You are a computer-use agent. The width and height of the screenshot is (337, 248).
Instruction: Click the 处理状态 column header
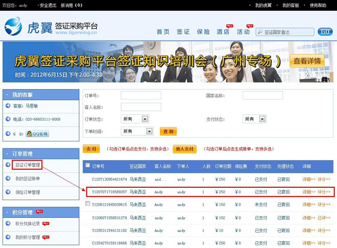pos(285,166)
